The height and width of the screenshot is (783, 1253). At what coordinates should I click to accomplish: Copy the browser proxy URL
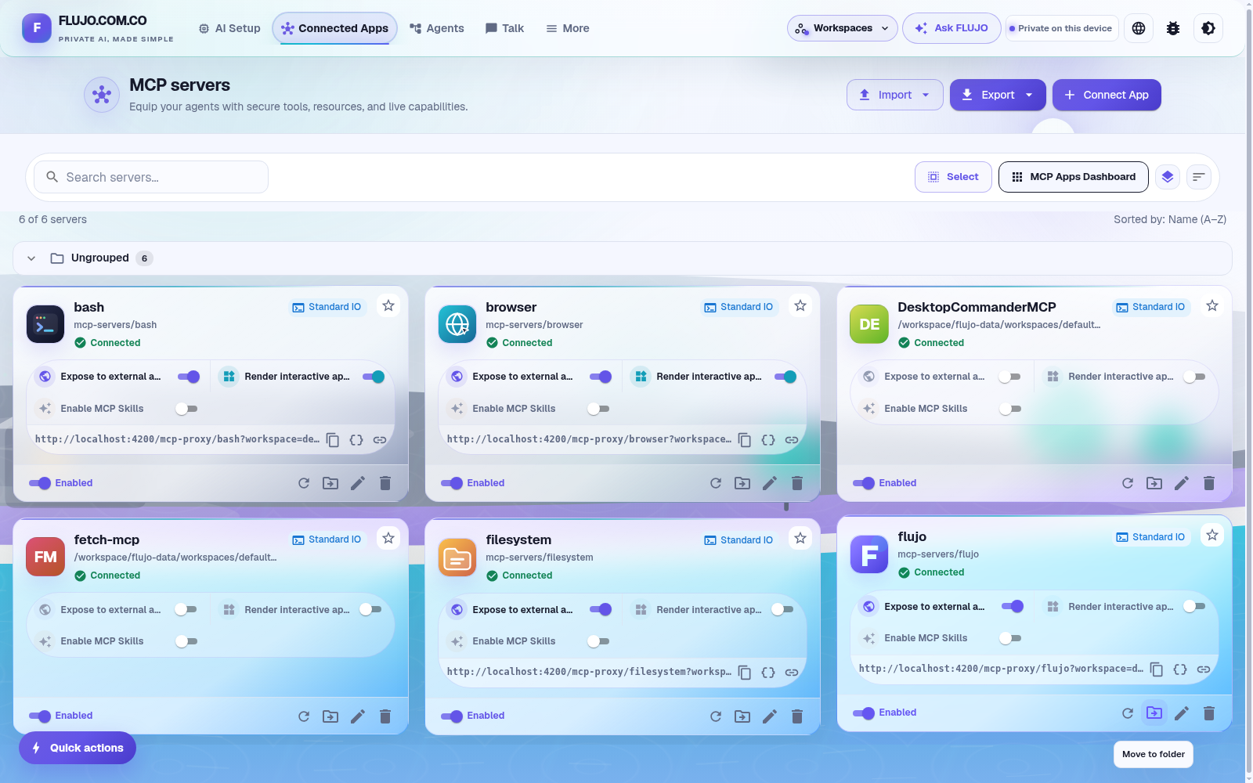745,440
